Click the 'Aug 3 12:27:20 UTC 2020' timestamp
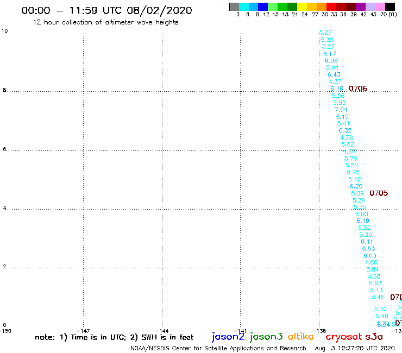This screenshot has height=353, width=402. click(355, 348)
